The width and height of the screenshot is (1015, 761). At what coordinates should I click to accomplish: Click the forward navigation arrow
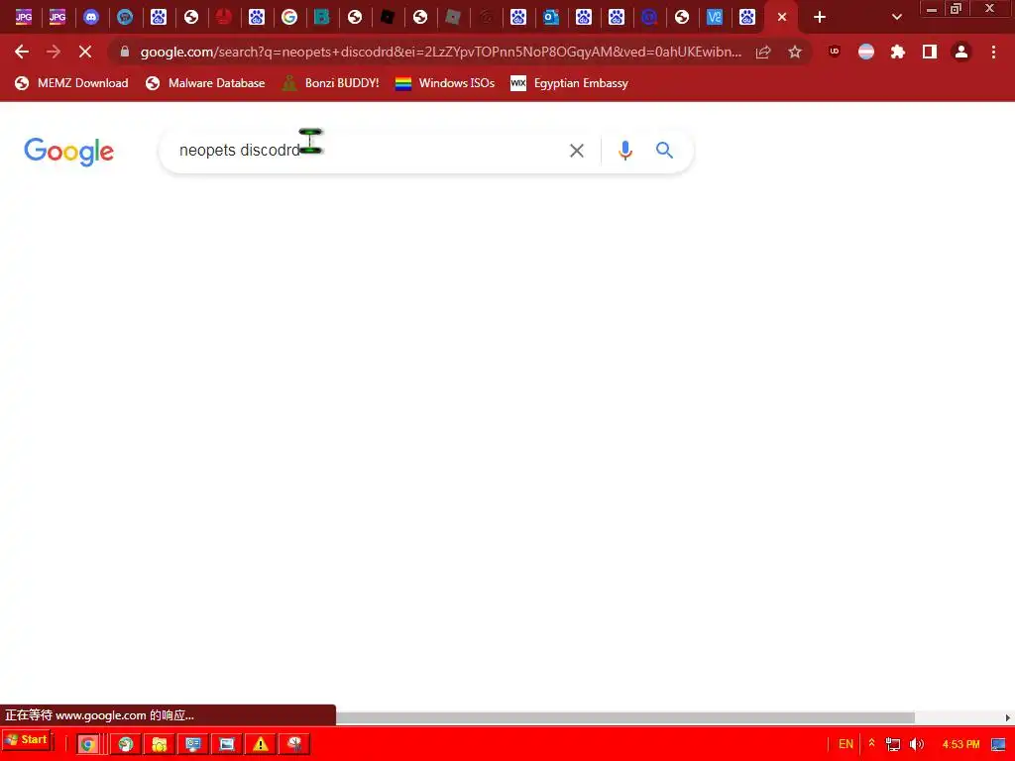coord(54,52)
